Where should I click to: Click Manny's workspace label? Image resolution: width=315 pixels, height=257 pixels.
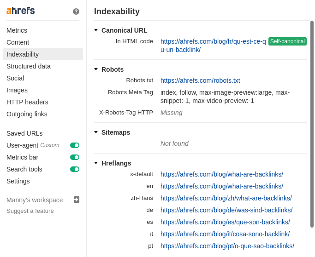coord(35,200)
